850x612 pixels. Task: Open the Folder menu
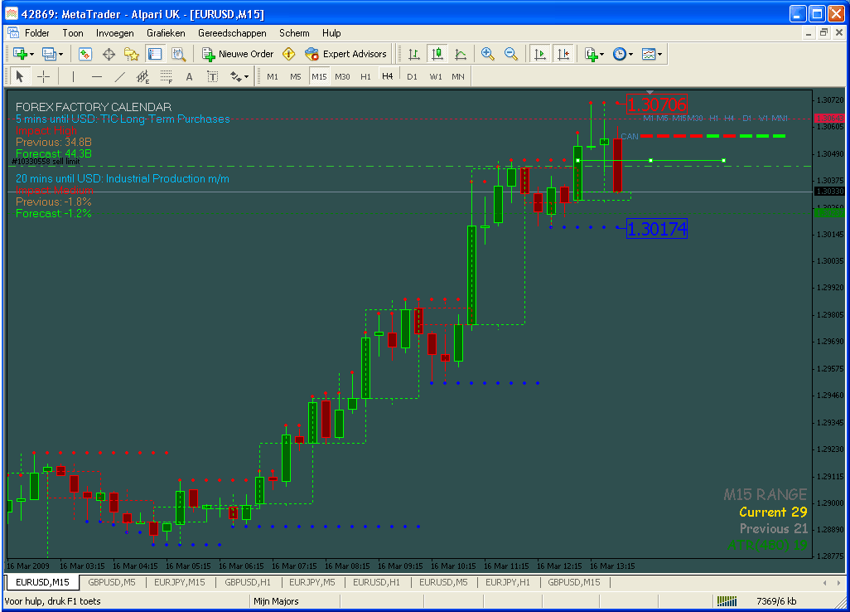pos(36,33)
